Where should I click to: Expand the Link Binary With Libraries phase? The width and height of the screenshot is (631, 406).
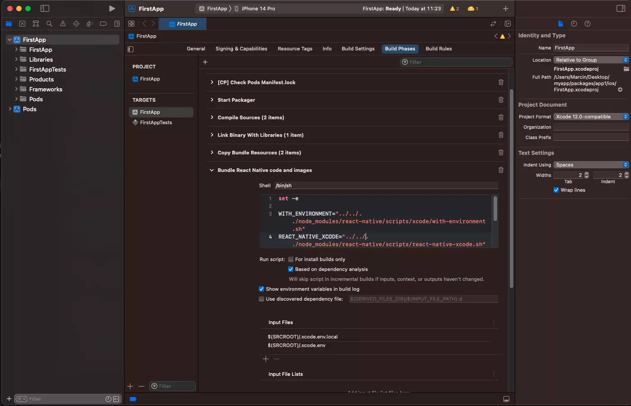coord(212,135)
